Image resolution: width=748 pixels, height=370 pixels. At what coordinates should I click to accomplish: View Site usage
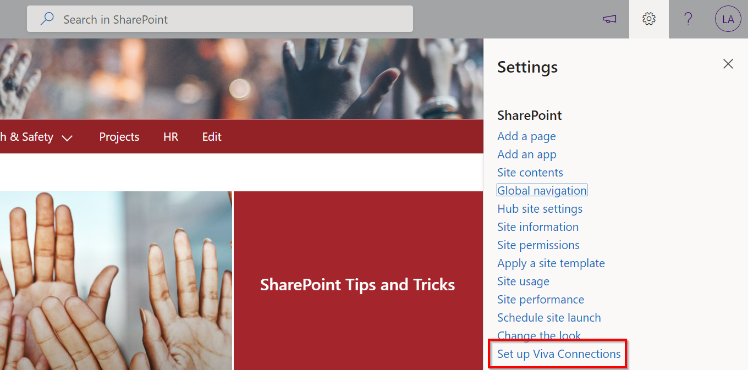[523, 281]
